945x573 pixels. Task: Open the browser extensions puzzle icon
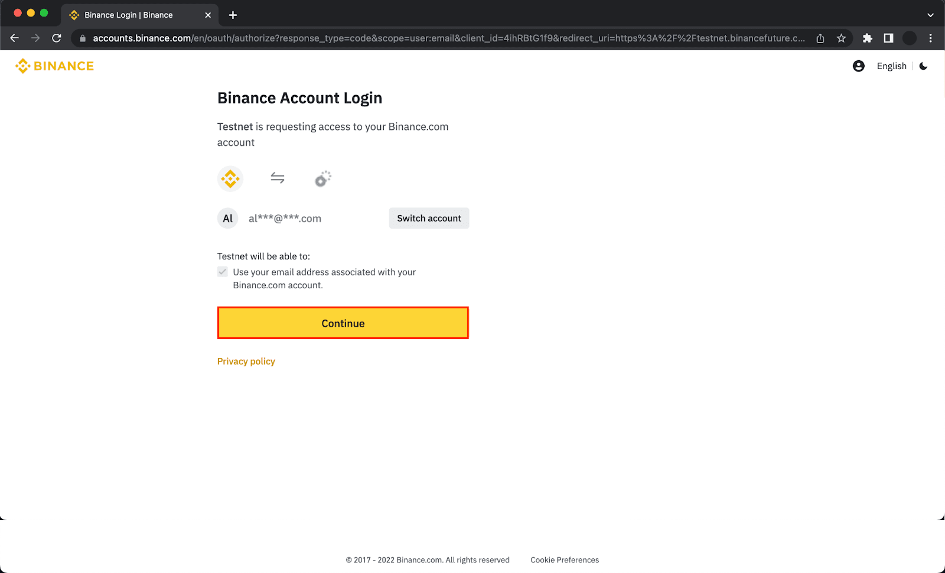tap(867, 38)
